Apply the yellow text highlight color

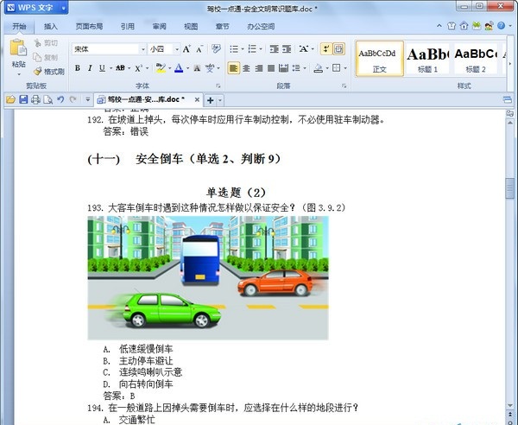(161, 68)
